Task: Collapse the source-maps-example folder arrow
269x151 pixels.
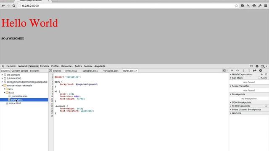Action: [2, 86]
